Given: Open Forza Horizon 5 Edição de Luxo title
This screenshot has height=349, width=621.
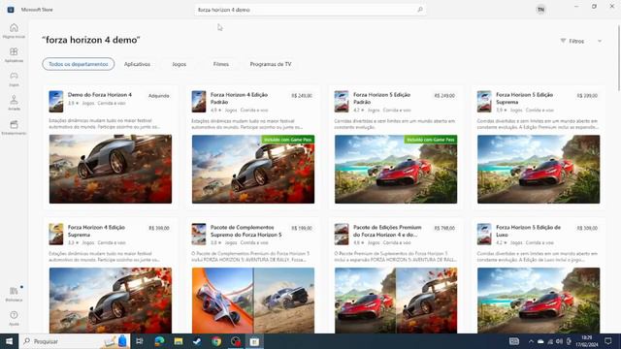Looking at the screenshot, I should (x=528, y=231).
